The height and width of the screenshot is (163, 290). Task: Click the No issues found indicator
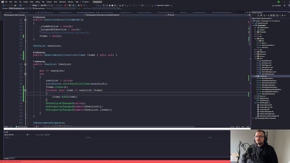click(22, 127)
